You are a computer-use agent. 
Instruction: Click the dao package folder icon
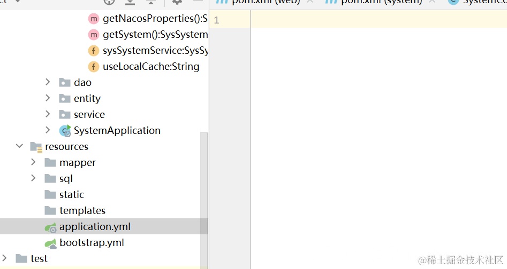(65, 83)
